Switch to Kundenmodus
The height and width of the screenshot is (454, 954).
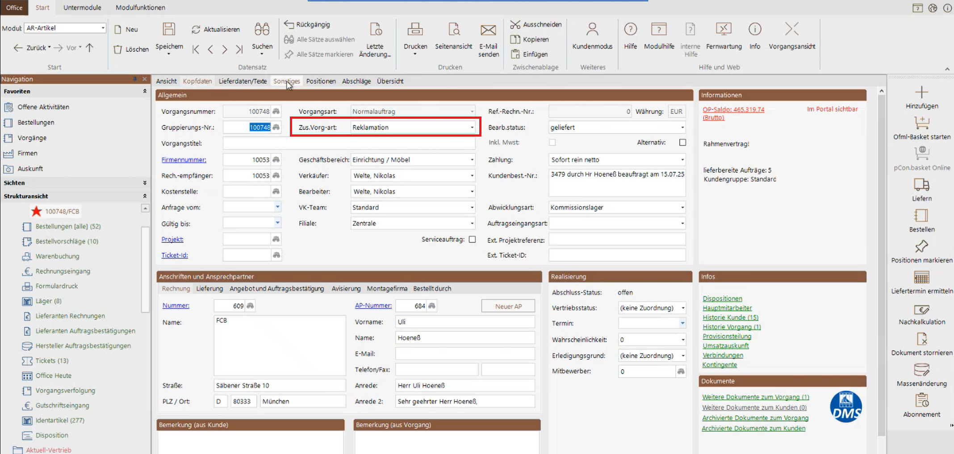pyautogui.click(x=592, y=29)
